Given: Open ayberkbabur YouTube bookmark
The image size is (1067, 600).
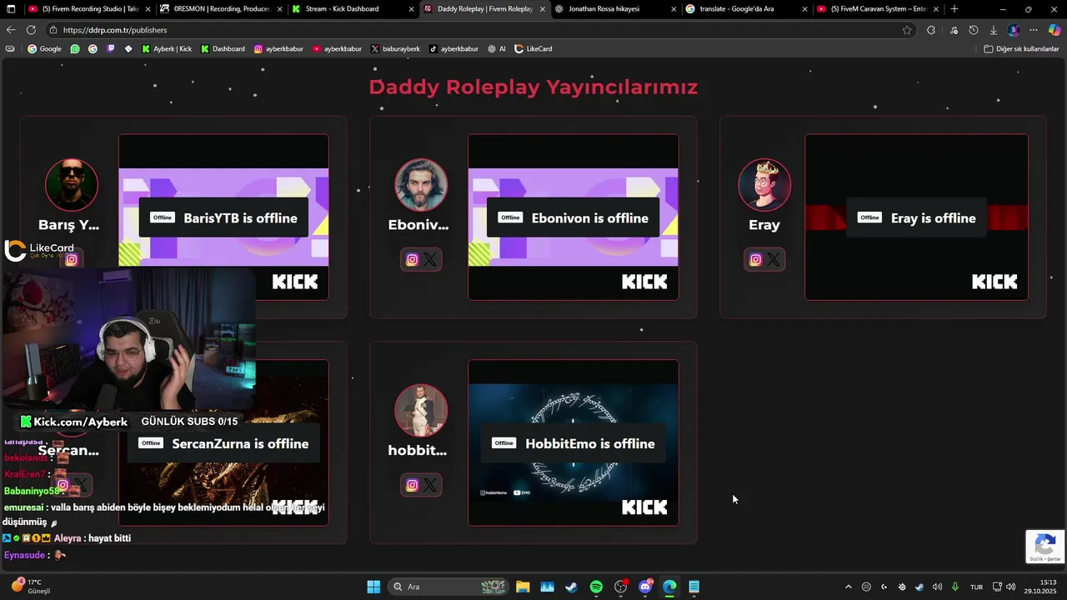Looking at the screenshot, I should (x=337, y=49).
